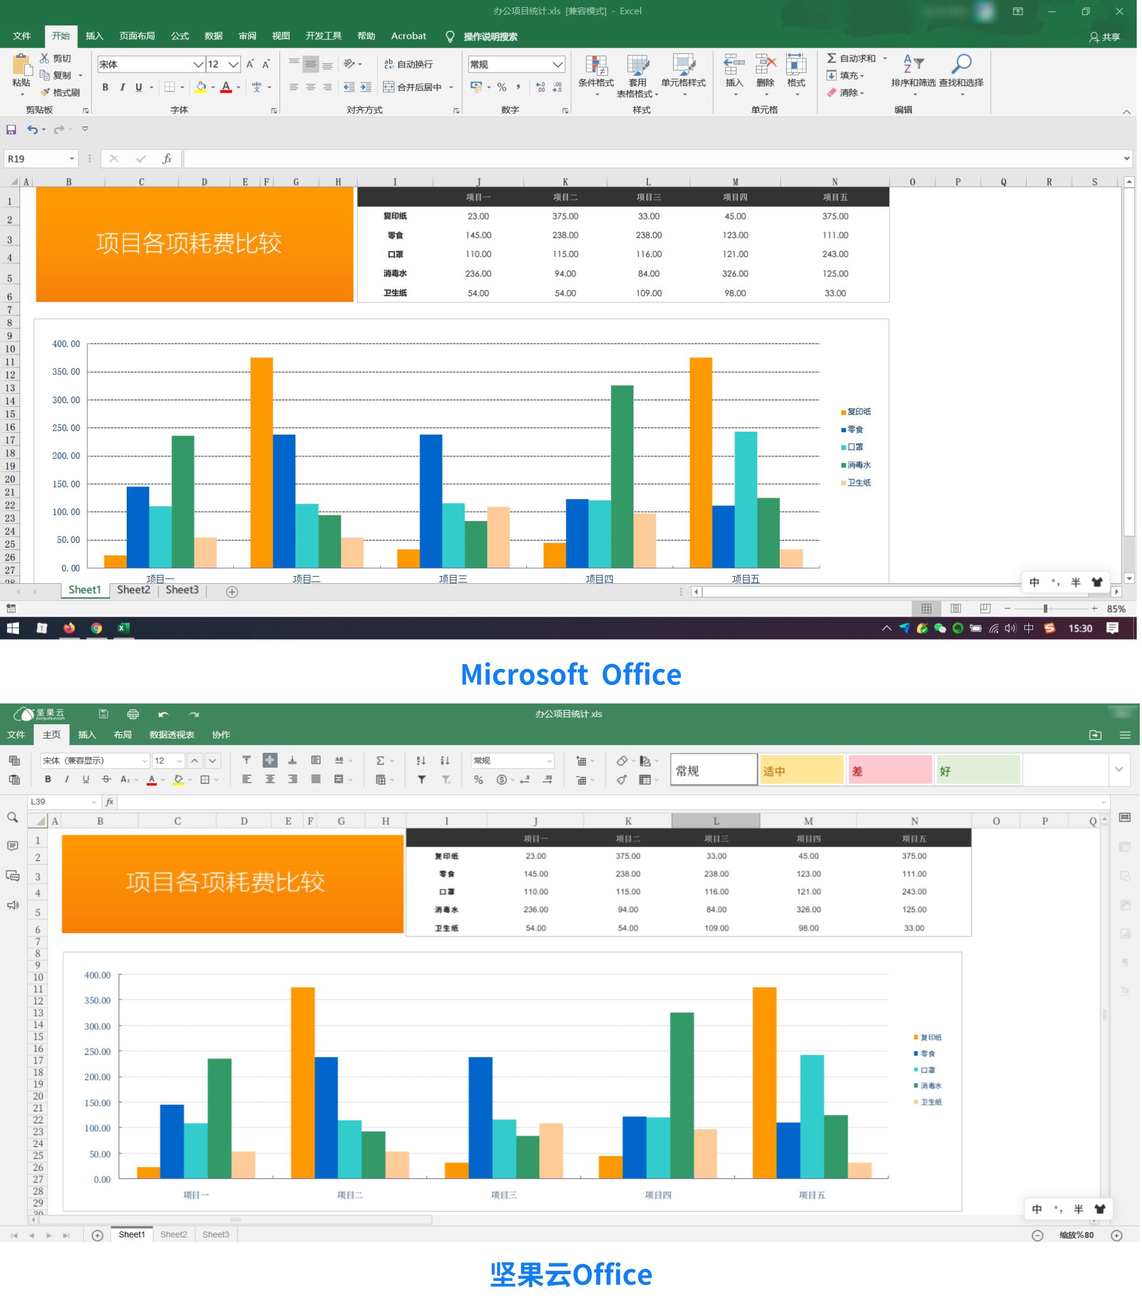Click the comments icon in 坚果云 Office's left sidebar

12,846
